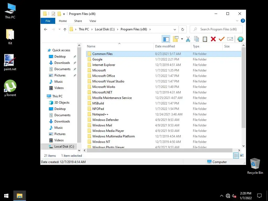268x201 pixels.
Task: Open notification center icon on taskbar
Action: [259, 196]
